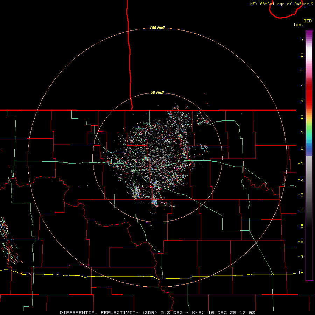
Task: Click the -7 value on the color scale
Action: point(301,257)
